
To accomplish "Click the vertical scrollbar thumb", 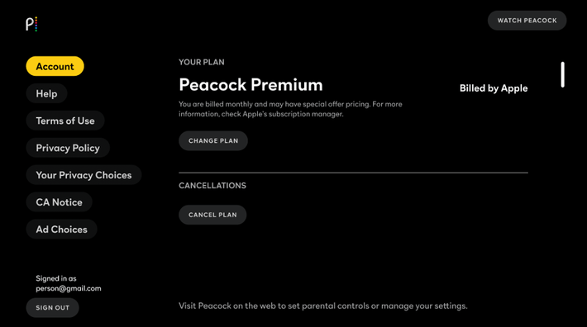I will pyautogui.click(x=562, y=75).
